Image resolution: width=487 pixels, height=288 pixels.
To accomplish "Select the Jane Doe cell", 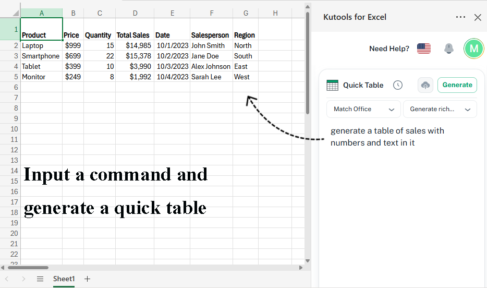I will (211, 56).
